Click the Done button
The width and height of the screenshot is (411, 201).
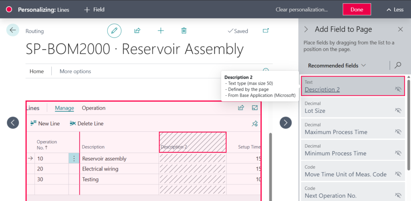pos(356,10)
